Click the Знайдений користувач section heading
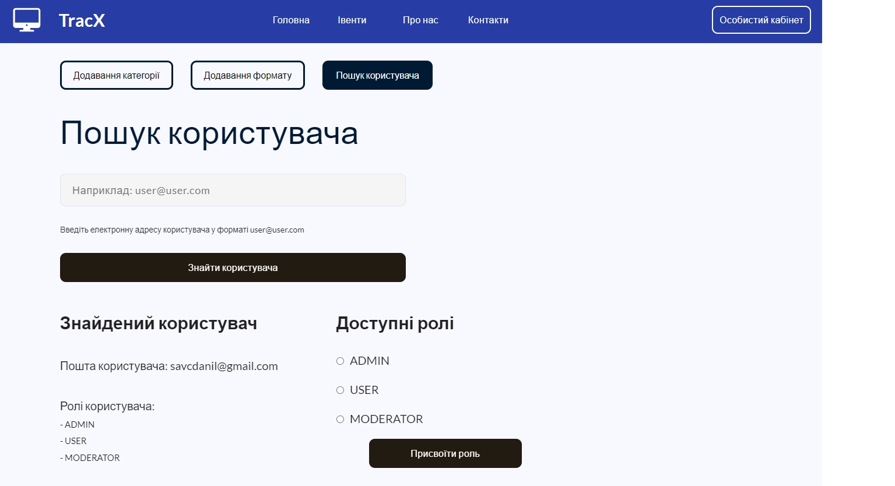Viewport: 895px width, 486px height. [158, 323]
